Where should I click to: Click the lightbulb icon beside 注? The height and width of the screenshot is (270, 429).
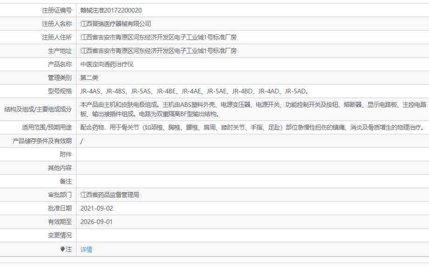(62, 249)
